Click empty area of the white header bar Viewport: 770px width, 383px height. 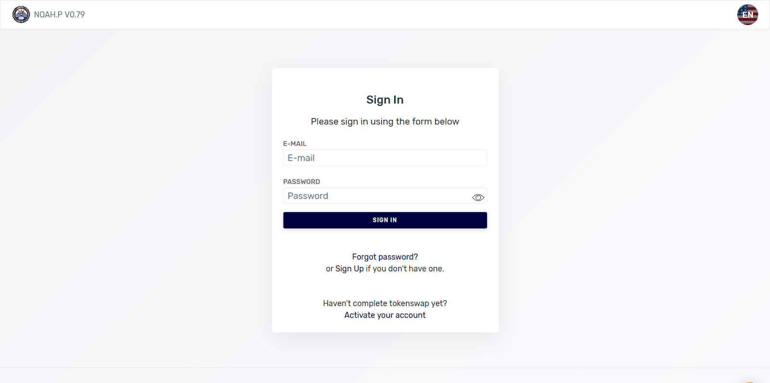point(385,14)
